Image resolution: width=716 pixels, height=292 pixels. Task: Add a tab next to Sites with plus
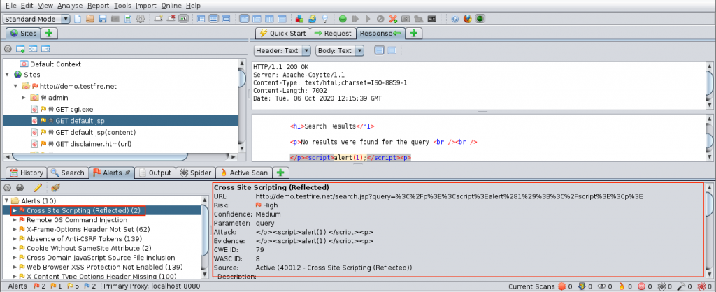point(49,34)
